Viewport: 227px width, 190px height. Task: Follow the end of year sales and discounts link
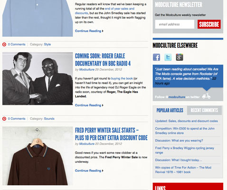click(x=104, y=11)
